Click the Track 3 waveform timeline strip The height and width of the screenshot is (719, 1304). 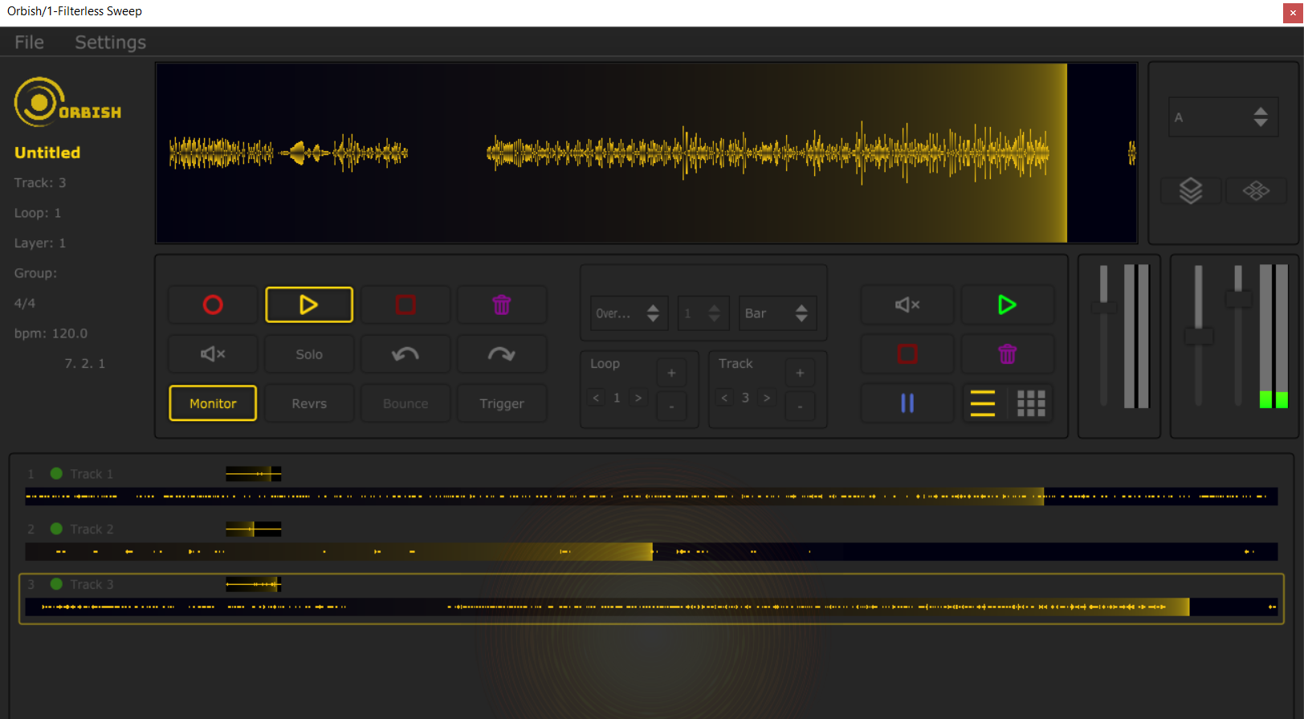pos(651,607)
